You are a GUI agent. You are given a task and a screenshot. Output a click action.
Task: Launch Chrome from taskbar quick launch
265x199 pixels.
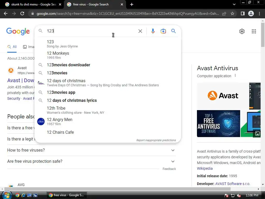click(17, 195)
